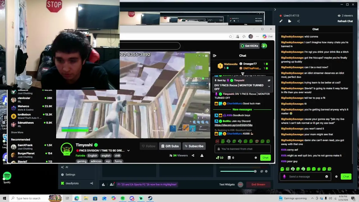Jump to New messages divider in Kick chat
This screenshot has height=202, width=359.
click(242, 109)
